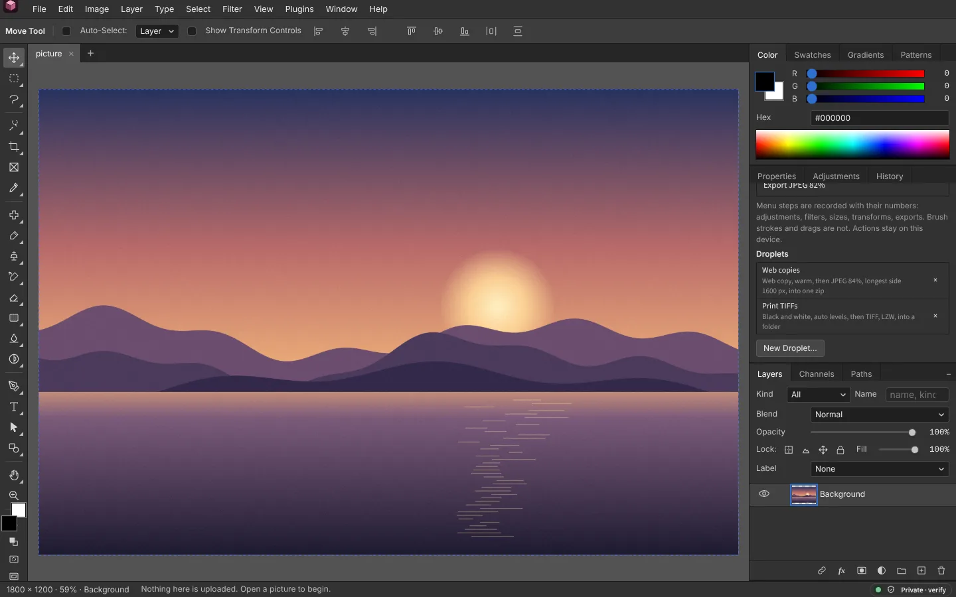Select the Rectangular Marquee tool
The image size is (956, 597).
pos(14,78)
